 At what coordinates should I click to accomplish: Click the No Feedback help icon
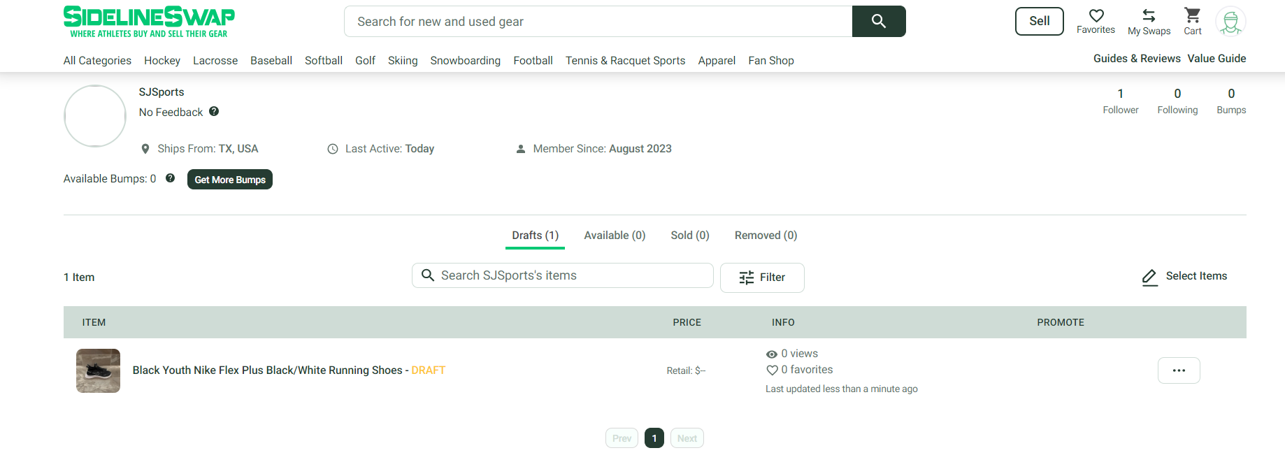click(x=214, y=111)
